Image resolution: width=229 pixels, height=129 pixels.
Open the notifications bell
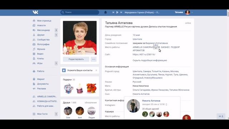[x=106, y=13]
